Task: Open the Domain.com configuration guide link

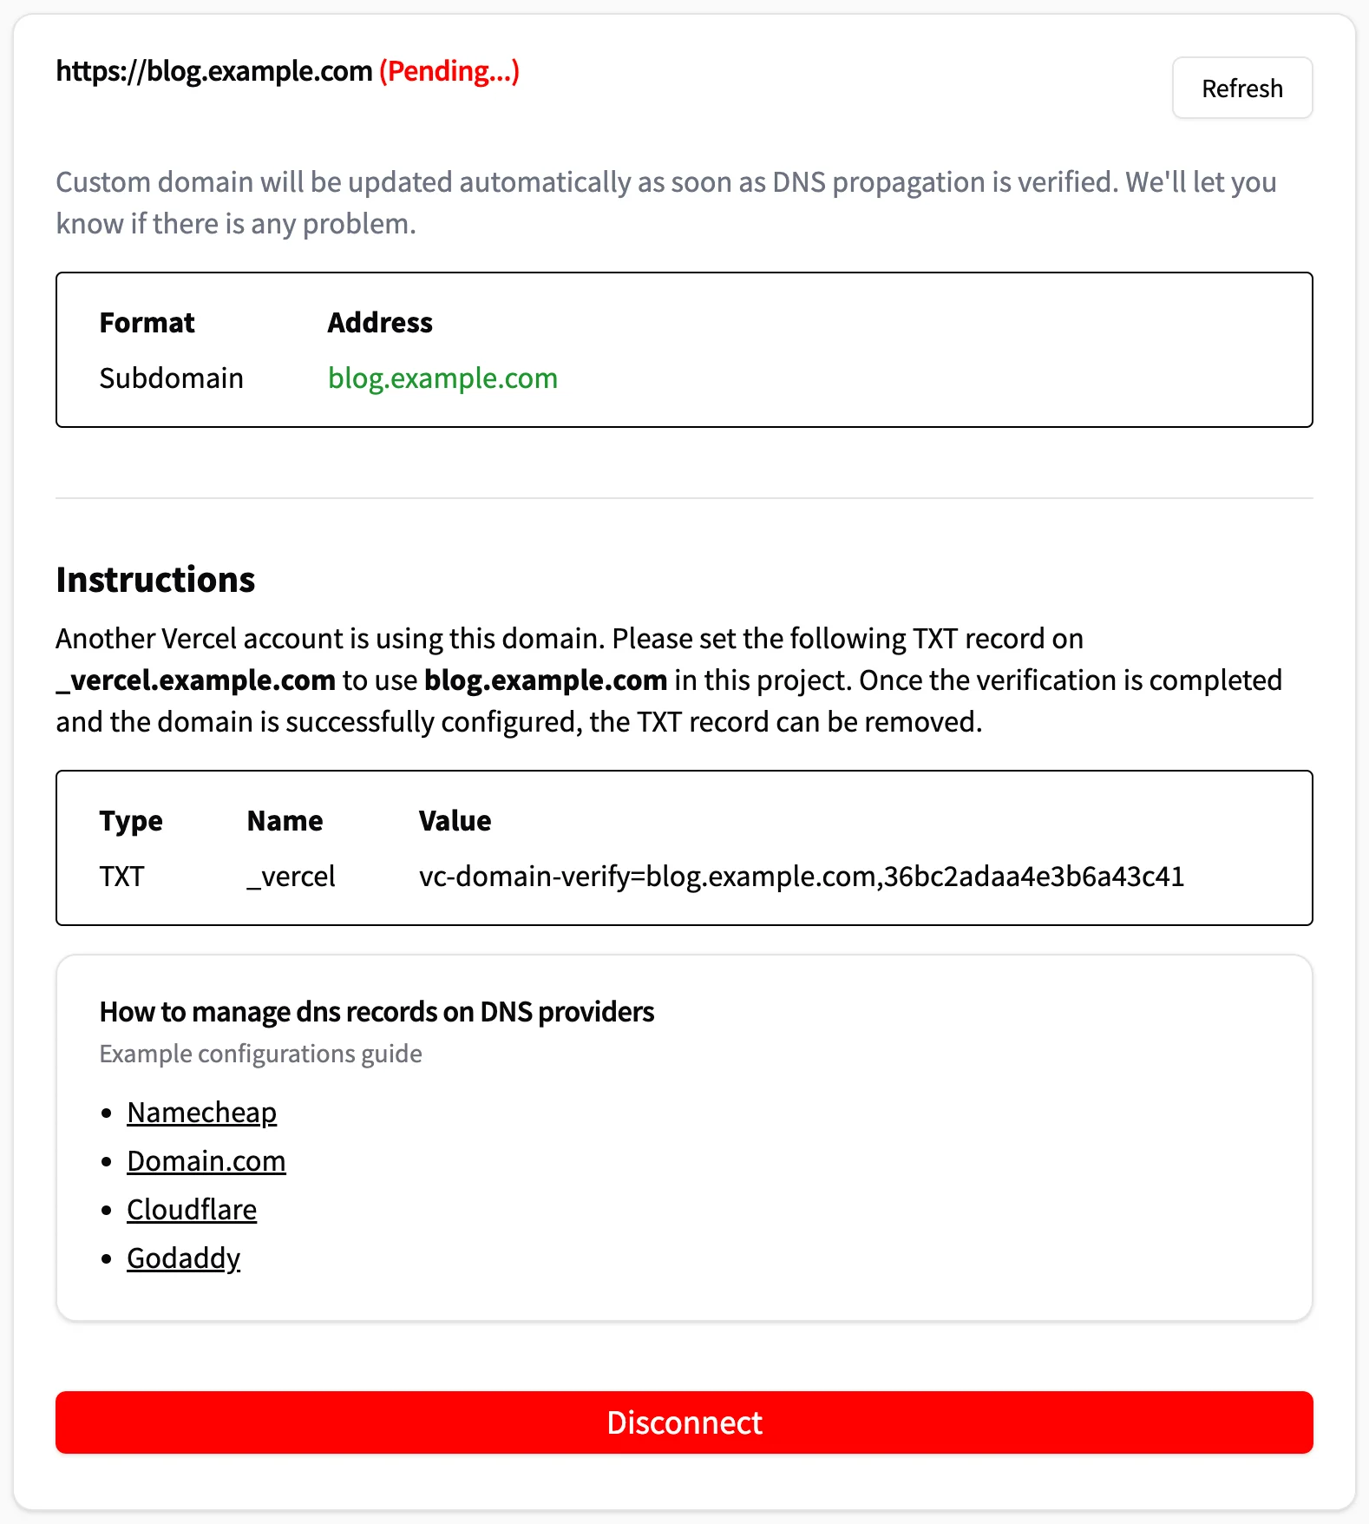Action: tap(206, 1160)
